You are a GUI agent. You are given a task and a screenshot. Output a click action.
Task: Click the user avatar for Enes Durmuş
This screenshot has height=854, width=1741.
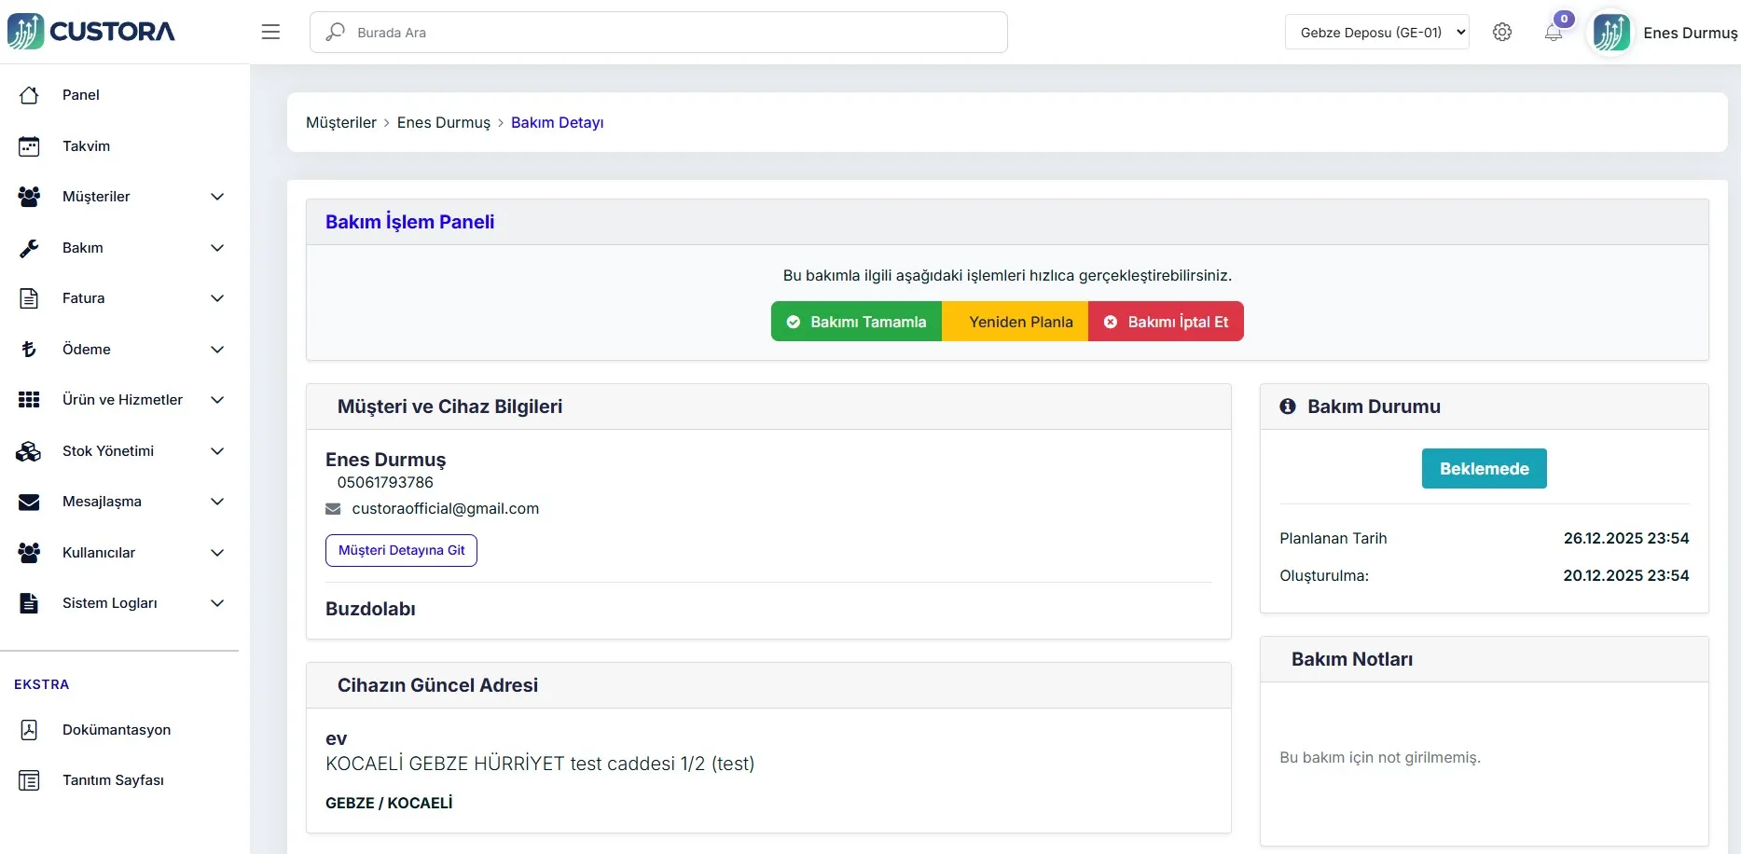tap(1611, 33)
